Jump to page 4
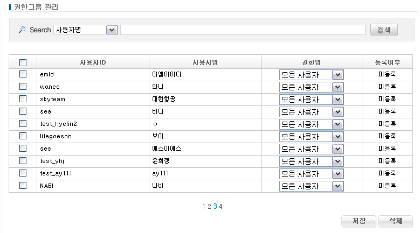 click(x=221, y=206)
